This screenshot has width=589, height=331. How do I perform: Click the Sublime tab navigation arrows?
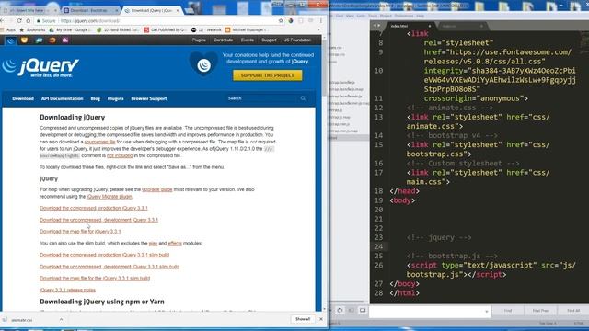point(376,26)
